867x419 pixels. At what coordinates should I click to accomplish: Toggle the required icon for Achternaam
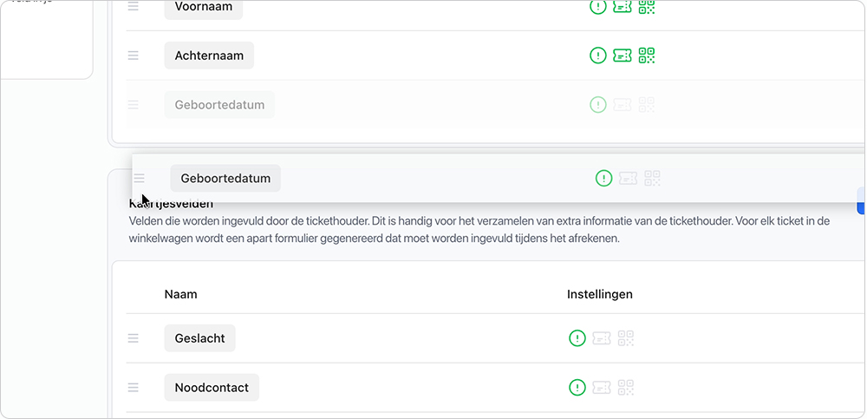[597, 56]
